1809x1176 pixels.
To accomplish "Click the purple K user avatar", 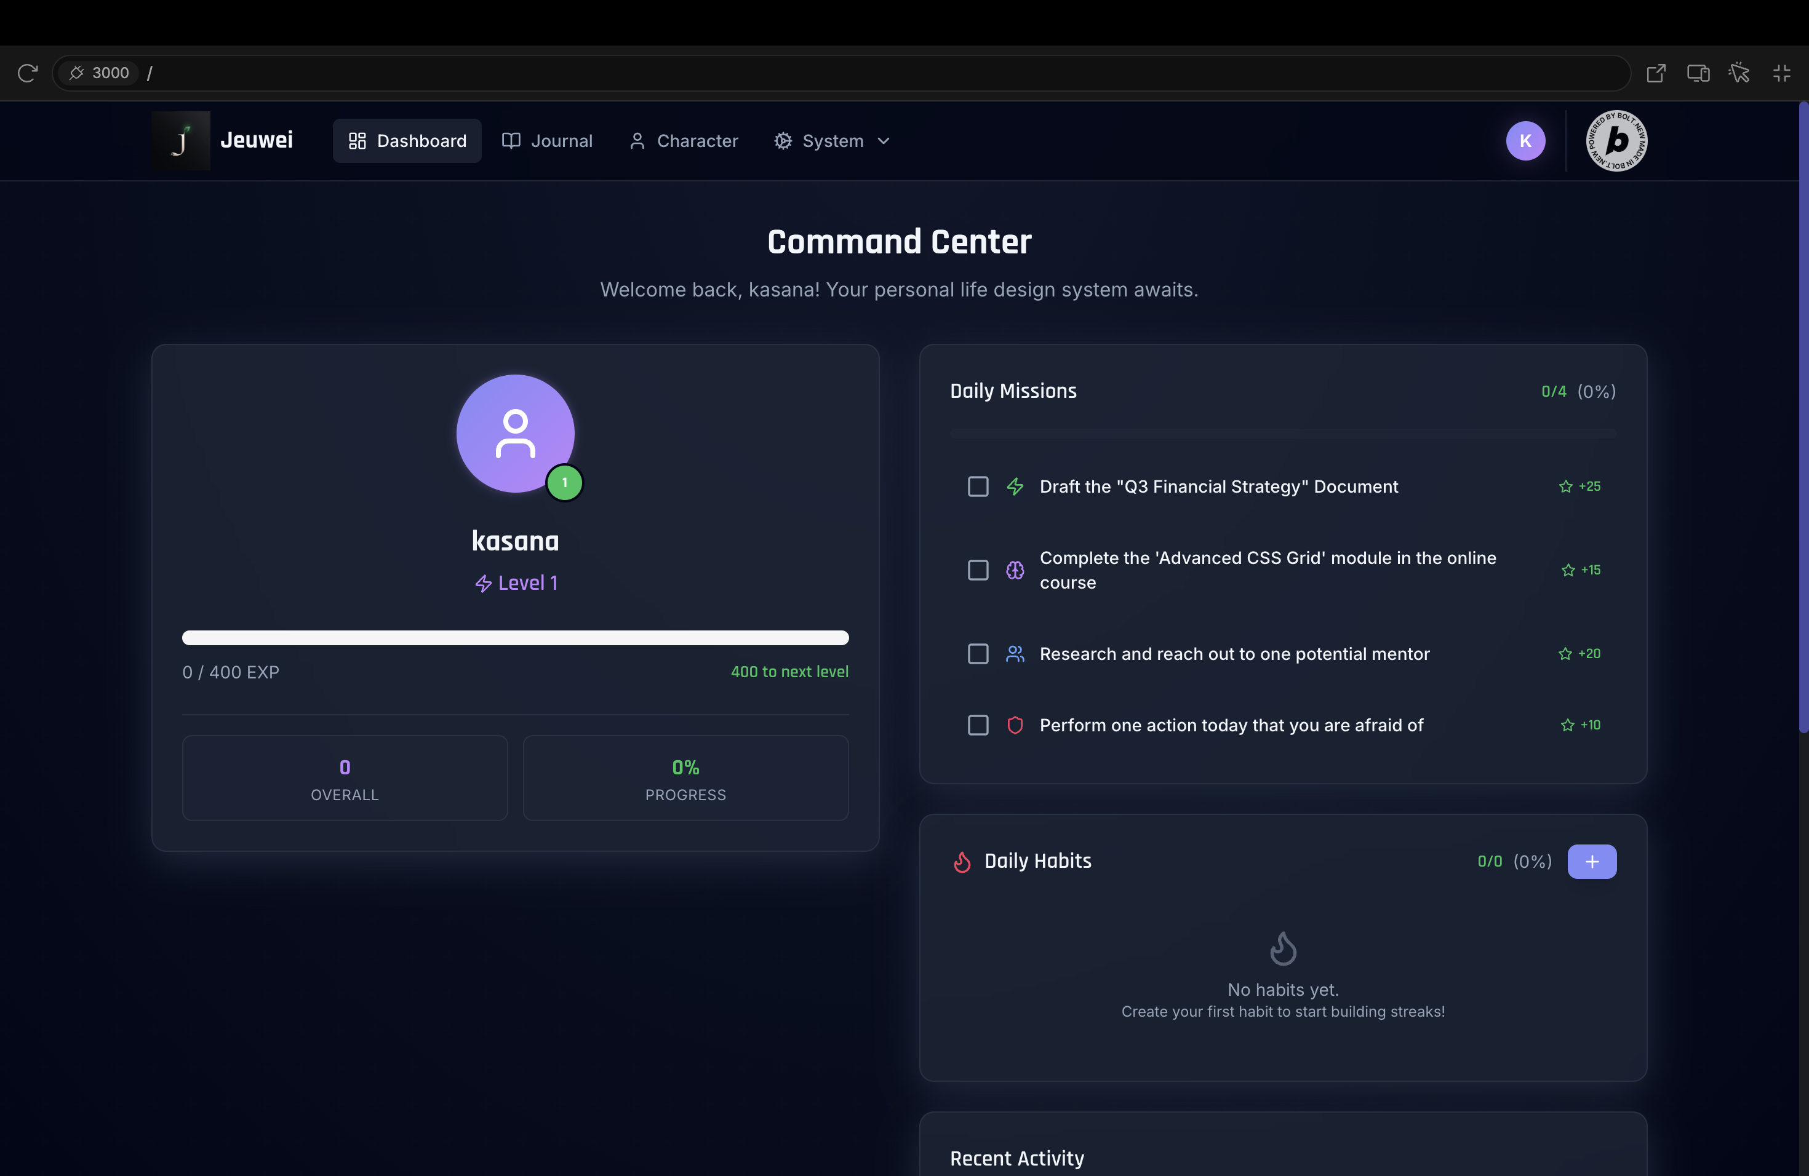I will (x=1525, y=141).
